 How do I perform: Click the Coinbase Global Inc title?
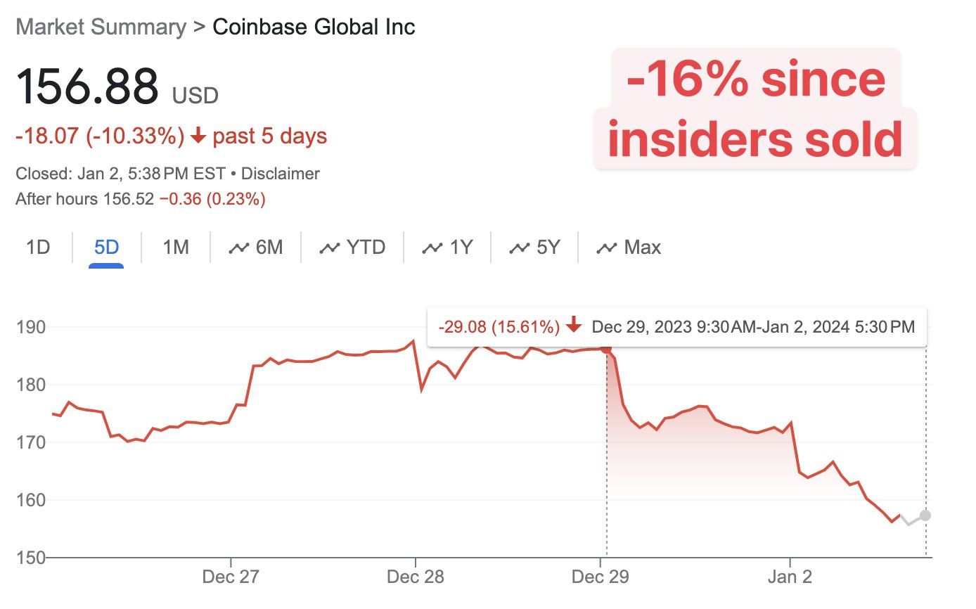click(314, 27)
